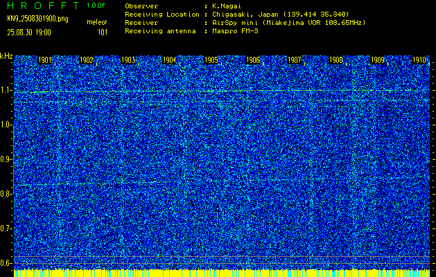Click the Maspro FM-3 antenna value
The image size is (436, 277).
point(235,31)
